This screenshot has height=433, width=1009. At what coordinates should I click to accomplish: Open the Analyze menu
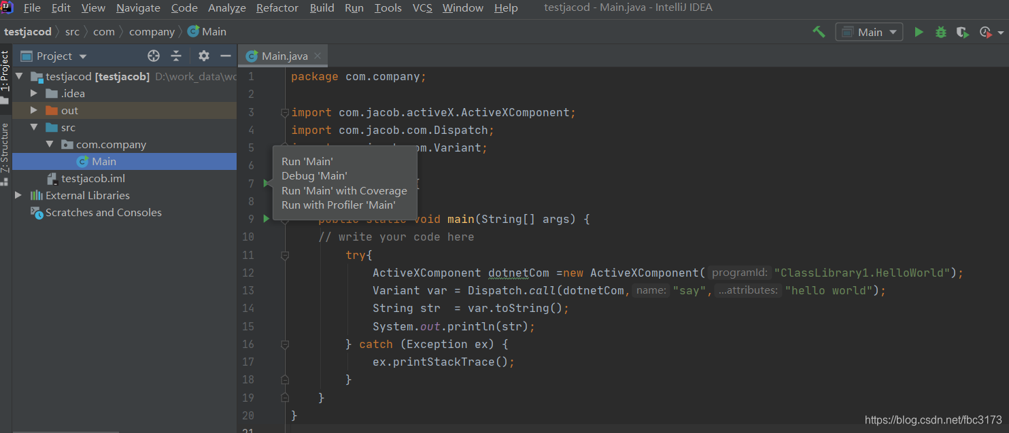pos(227,8)
